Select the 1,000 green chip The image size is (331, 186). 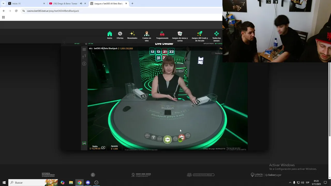[168, 139]
